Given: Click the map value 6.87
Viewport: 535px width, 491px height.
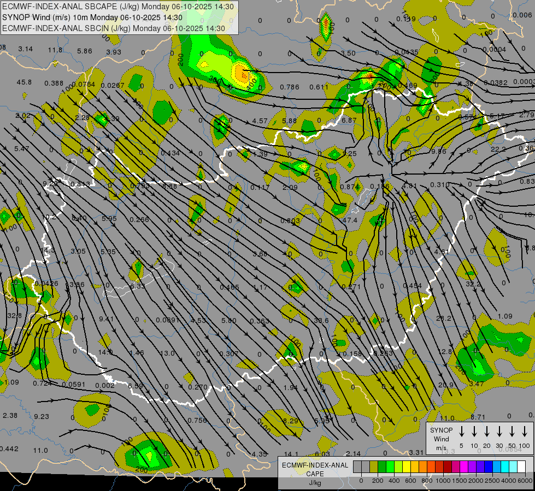Looking at the screenshot, I should point(349,120).
